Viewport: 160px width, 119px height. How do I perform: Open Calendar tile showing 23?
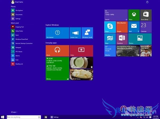(146, 27)
